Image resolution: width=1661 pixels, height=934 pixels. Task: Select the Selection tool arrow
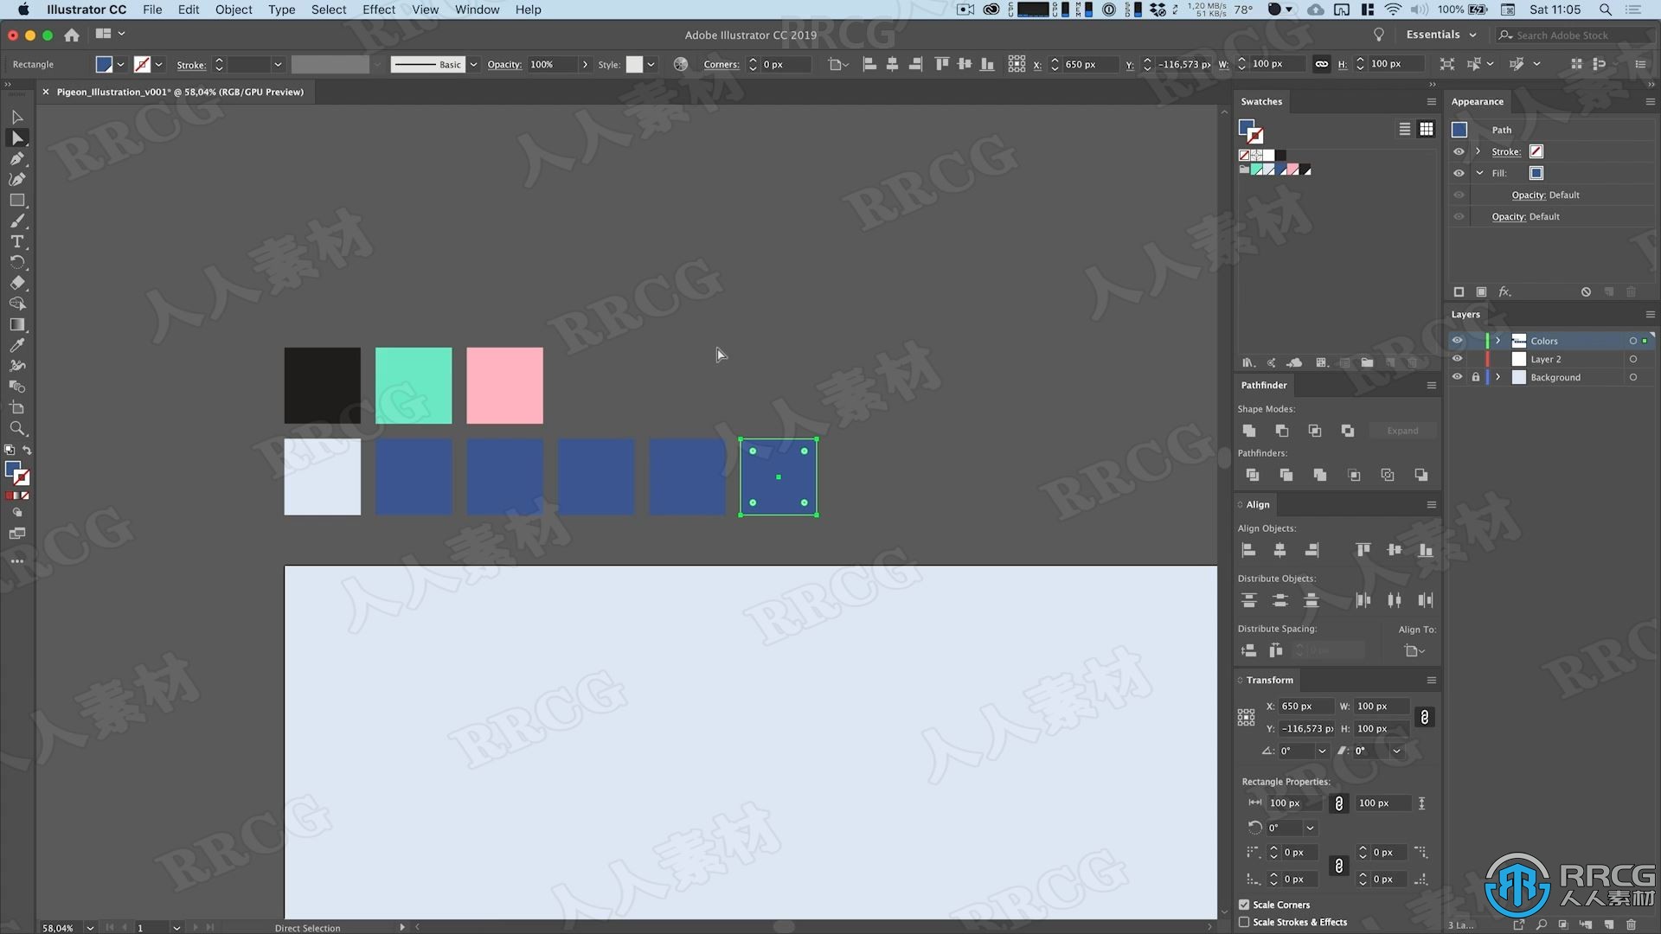pyautogui.click(x=17, y=117)
